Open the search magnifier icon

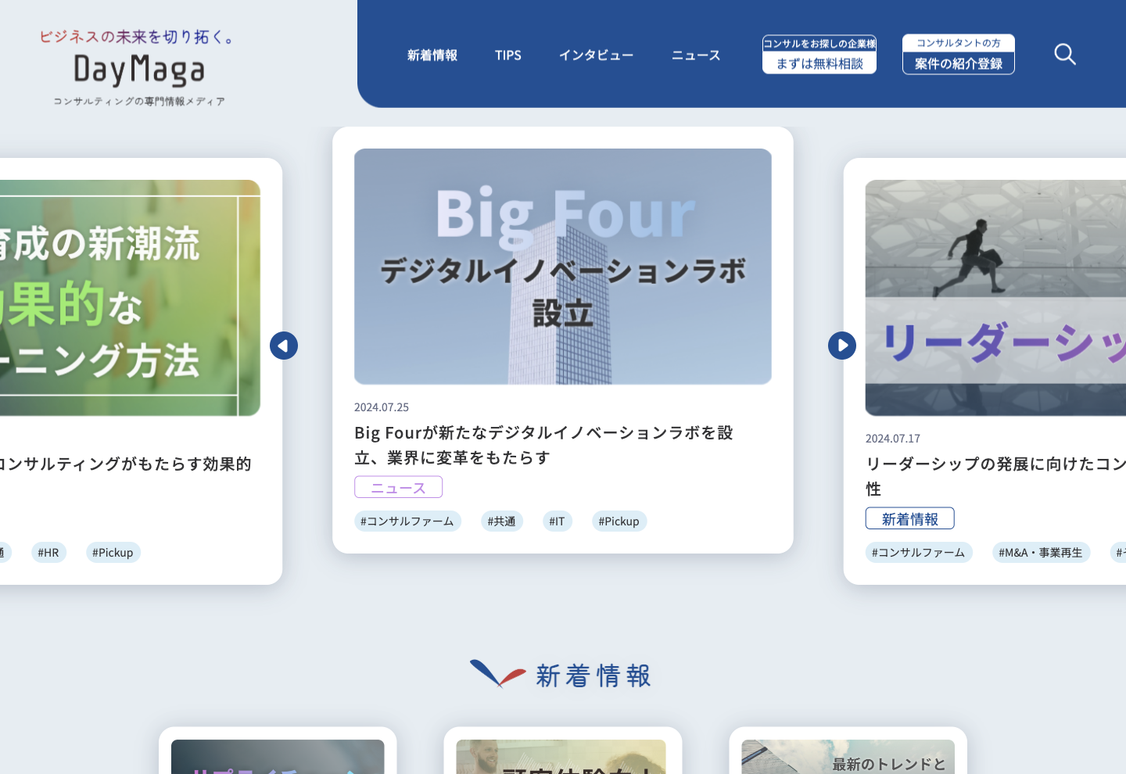[x=1065, y=54]
